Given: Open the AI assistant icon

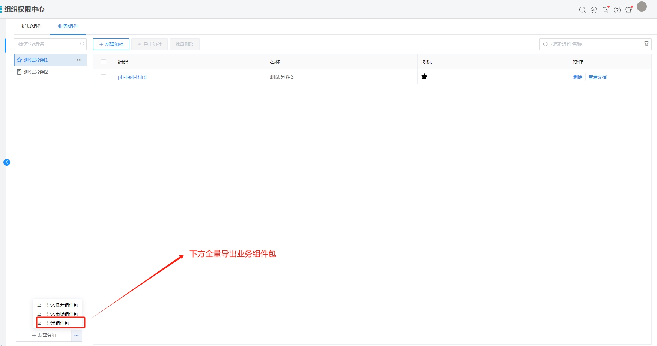Looking at the screenshot, I should click(x=594, y=10).
